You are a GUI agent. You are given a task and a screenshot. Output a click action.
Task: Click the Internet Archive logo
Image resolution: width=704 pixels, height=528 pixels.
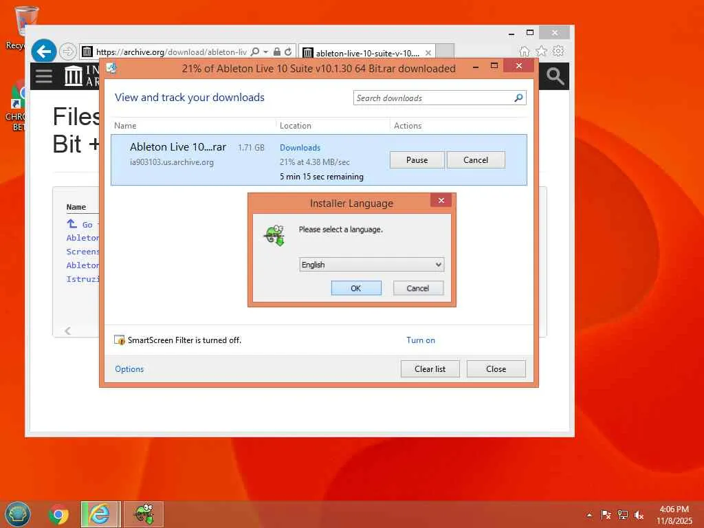(81, 76)
